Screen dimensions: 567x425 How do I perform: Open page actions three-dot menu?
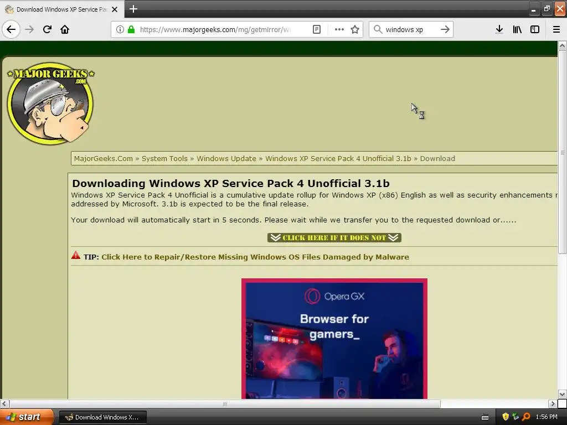pos(339,29)
